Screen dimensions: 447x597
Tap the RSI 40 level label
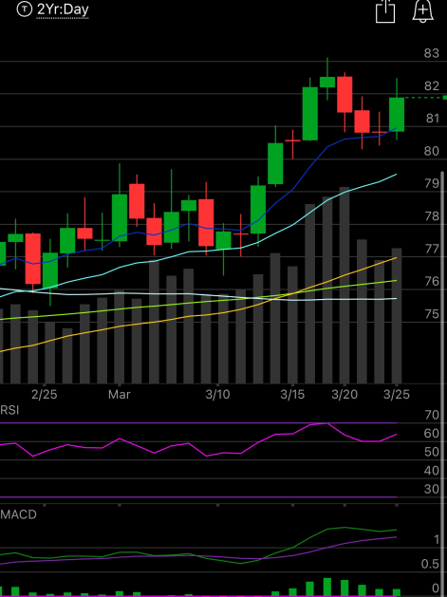pos(432,471)
